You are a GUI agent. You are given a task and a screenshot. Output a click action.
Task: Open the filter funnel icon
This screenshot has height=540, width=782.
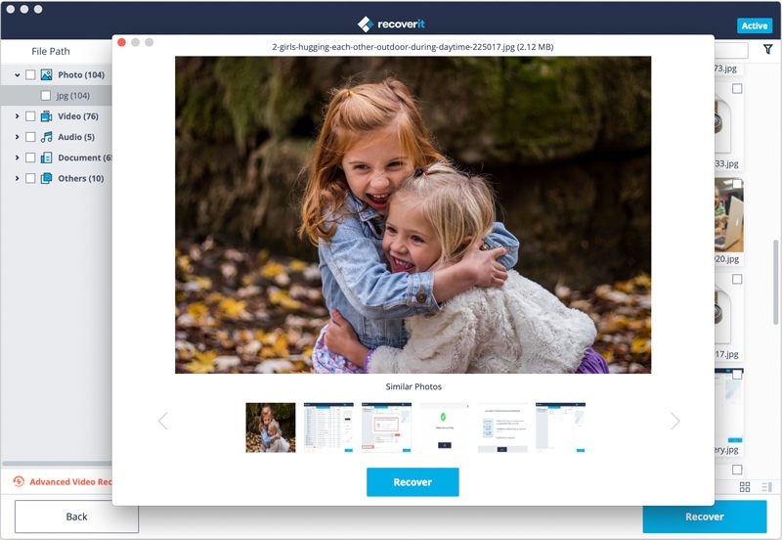pos(767,49)
